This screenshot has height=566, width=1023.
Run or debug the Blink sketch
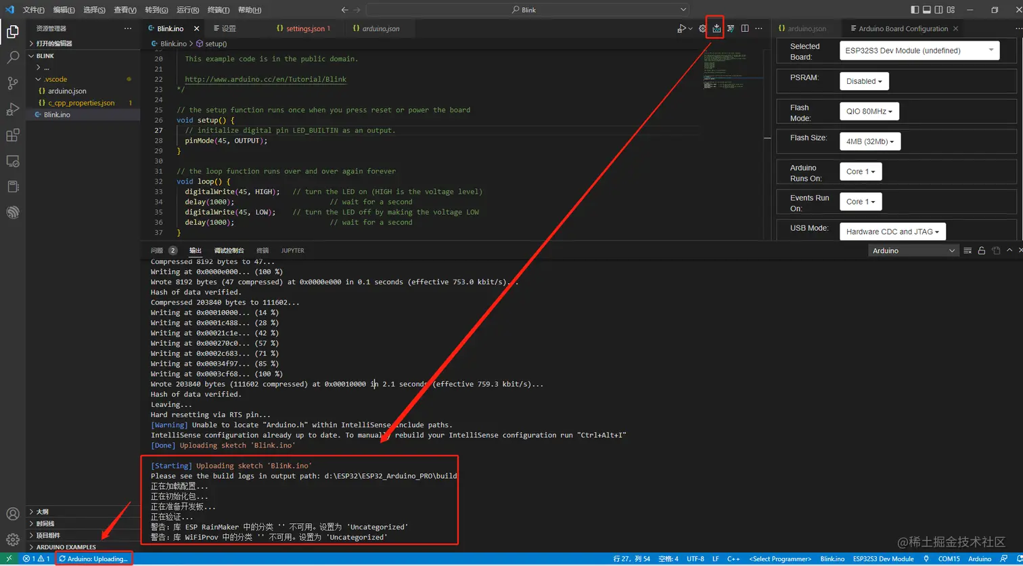point(681,28)
